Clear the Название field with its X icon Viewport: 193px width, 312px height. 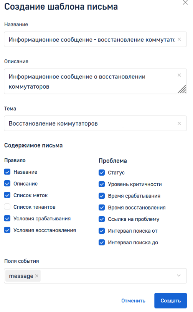[179, 39]
